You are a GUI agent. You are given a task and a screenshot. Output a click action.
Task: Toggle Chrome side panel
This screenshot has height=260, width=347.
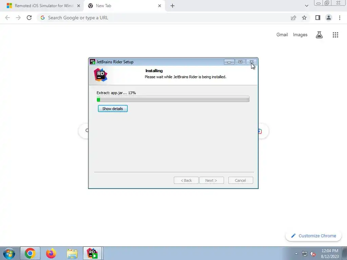click(x=318, y=18)
